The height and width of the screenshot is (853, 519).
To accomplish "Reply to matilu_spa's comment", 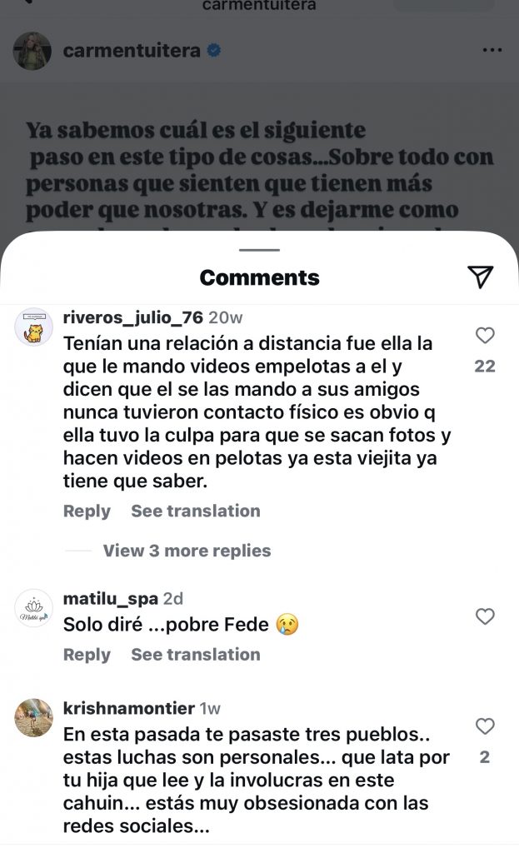I will 87,654.
